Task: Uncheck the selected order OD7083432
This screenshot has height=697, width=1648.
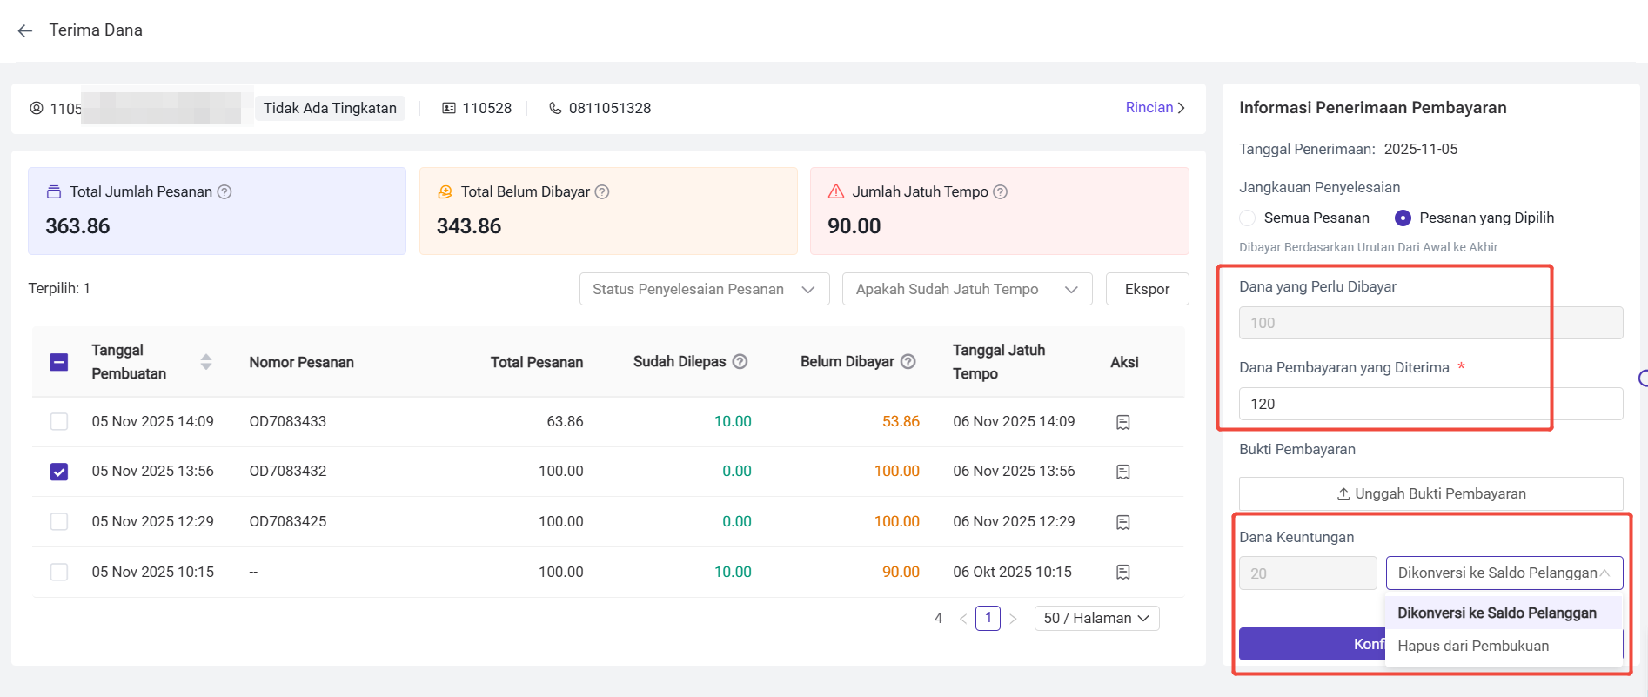Action: 59,472
